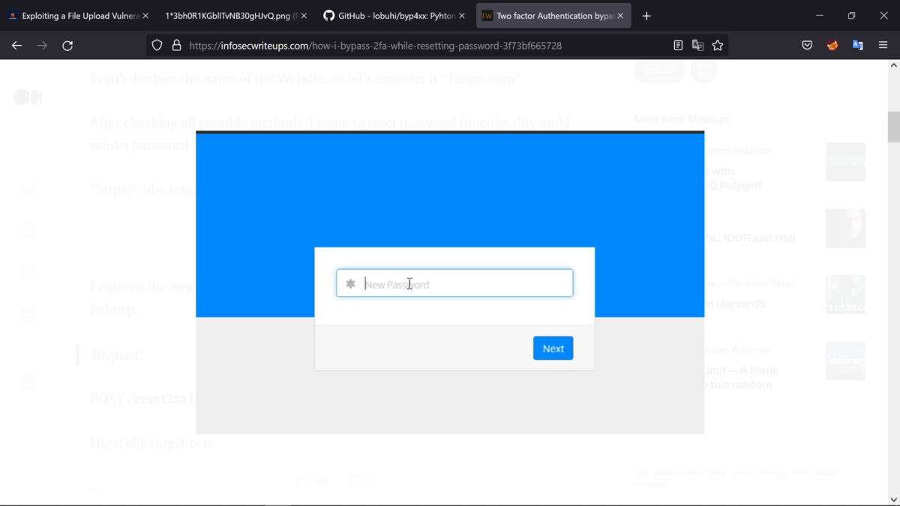
Task: Click the Medium home icon in sidebar
Action: [28, 187]
